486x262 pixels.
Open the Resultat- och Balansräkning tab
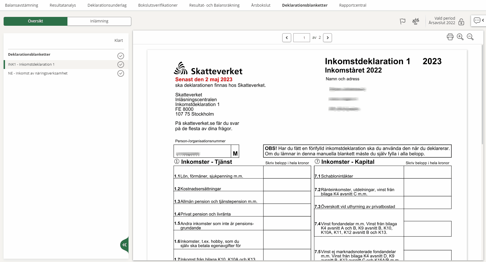(x=214, y=5)
